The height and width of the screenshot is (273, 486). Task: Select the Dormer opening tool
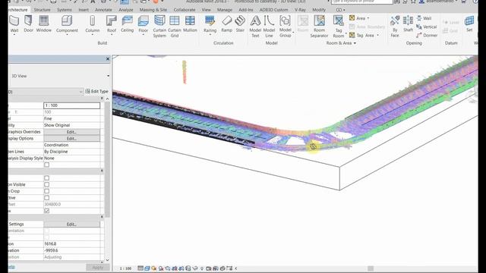(427, 36)
